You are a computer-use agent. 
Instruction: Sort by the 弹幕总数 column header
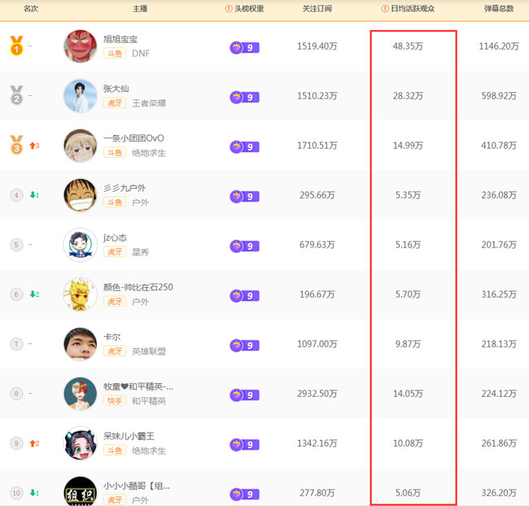499,9
